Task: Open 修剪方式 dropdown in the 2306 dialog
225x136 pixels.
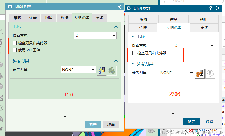Action: pos(194,45)
